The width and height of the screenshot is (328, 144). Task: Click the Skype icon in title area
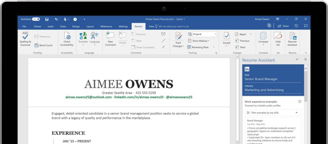point(269,26)
